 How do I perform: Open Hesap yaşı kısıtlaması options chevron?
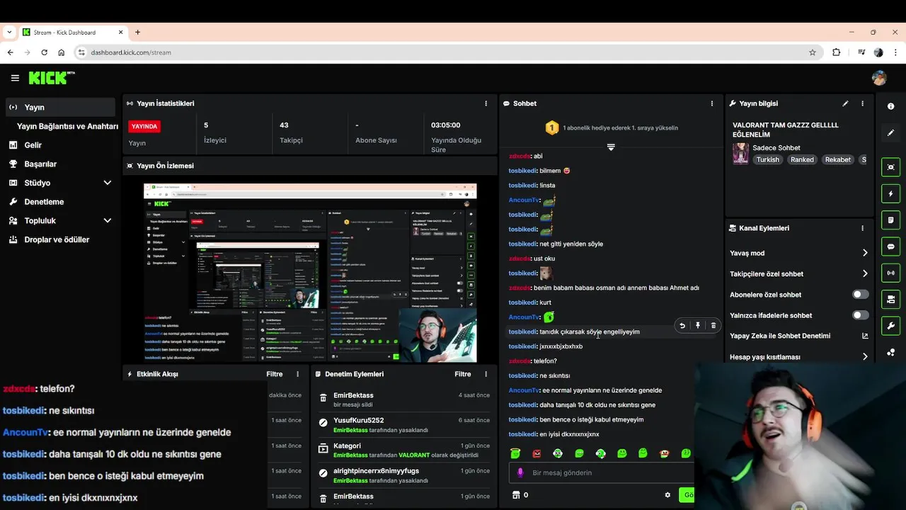(865, 357)
